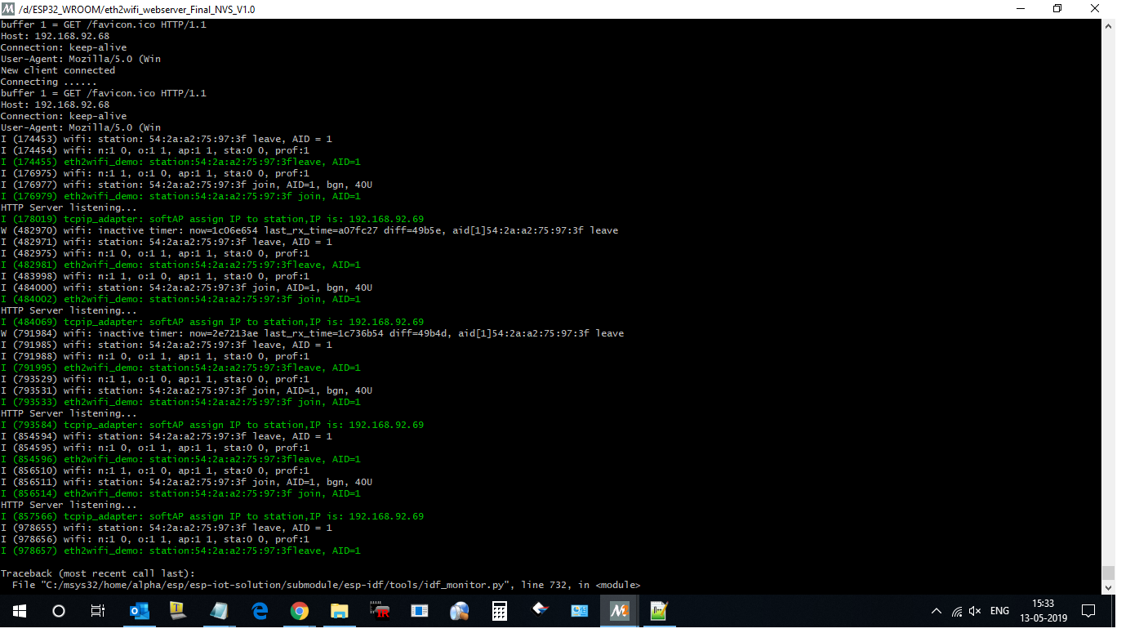
Task: Click the 'I (978655) wifi: station' leave line
Action: [x=167, y=528]
